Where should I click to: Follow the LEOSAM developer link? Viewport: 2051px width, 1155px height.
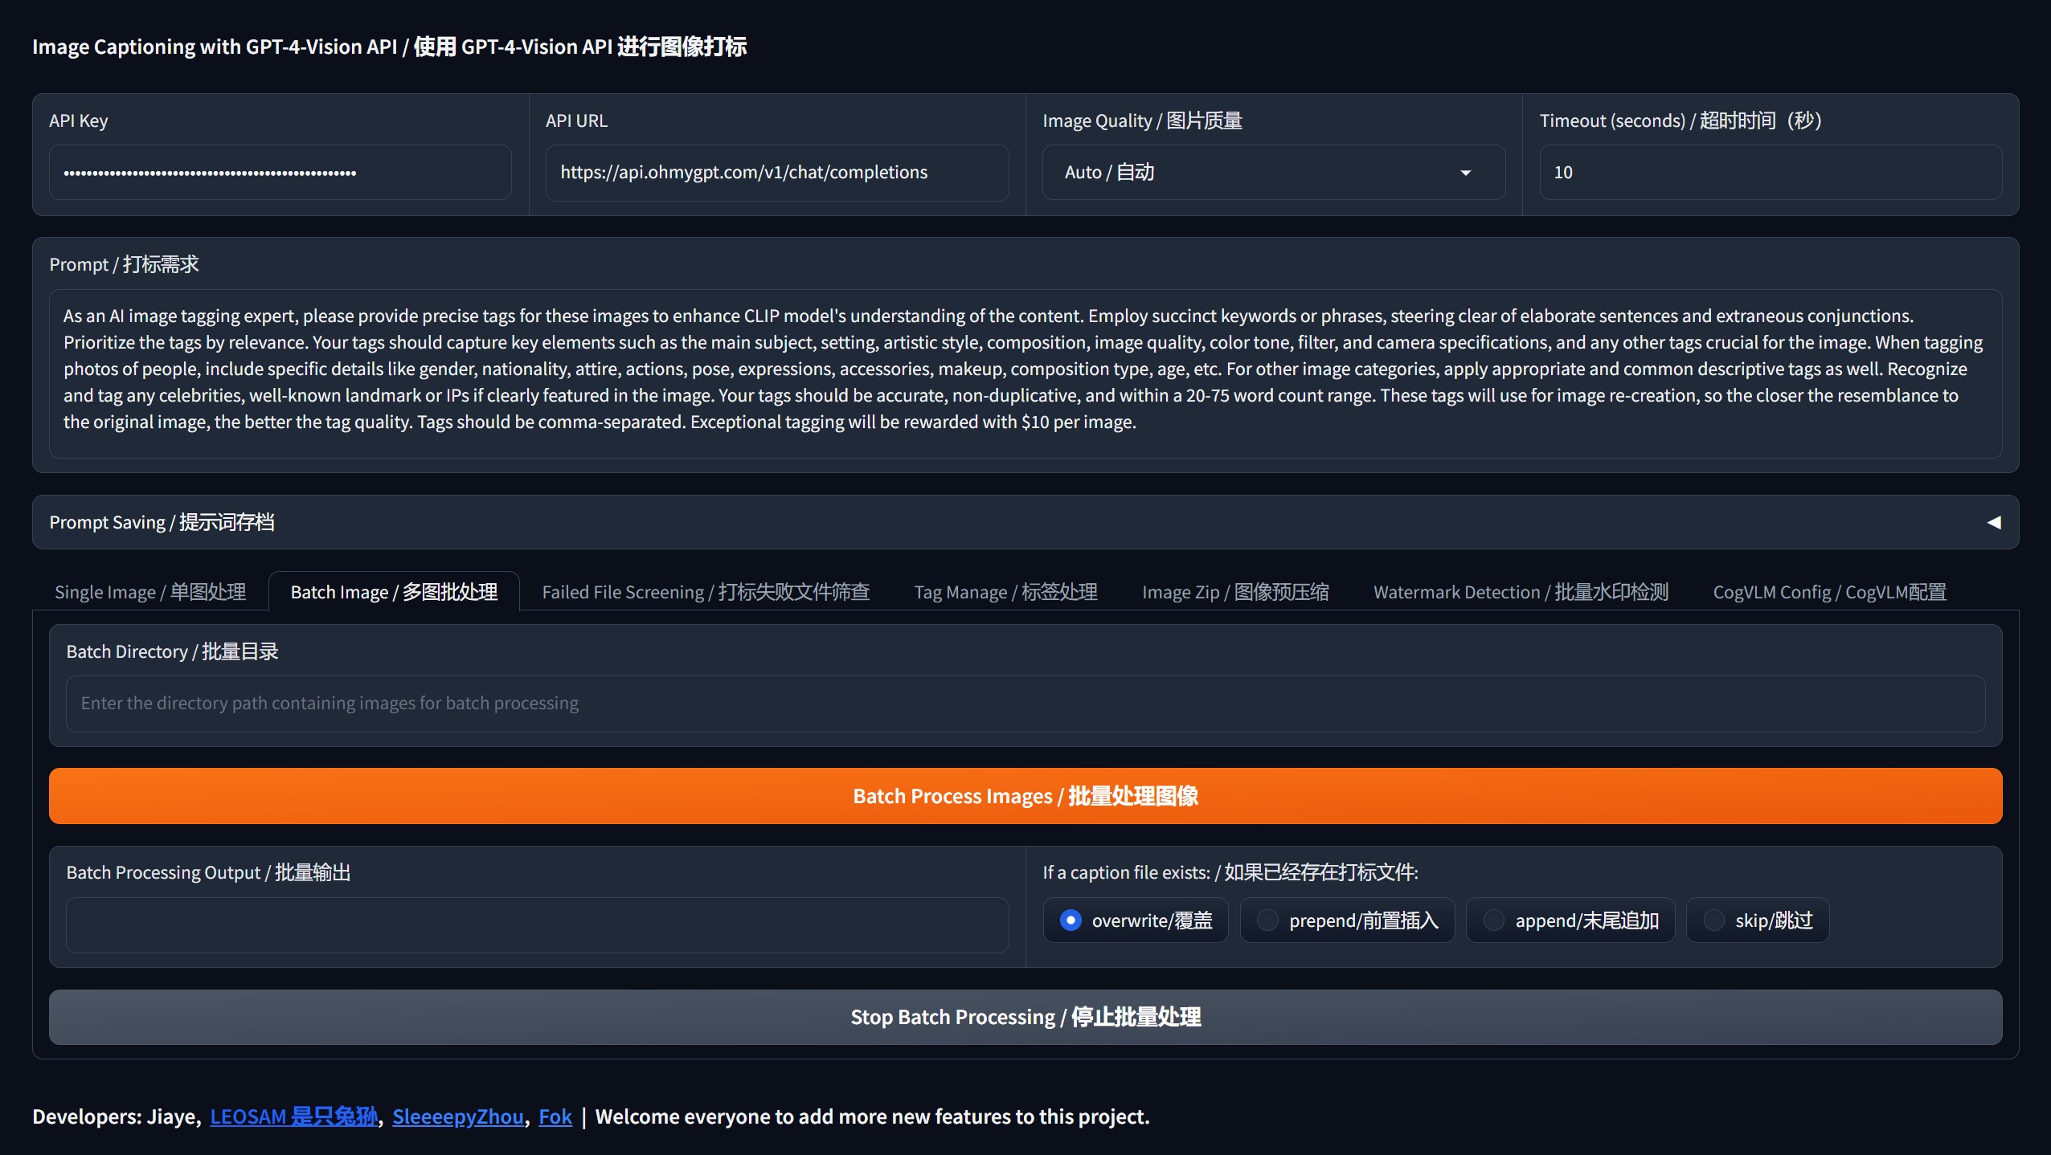(x=293, y=1116)
